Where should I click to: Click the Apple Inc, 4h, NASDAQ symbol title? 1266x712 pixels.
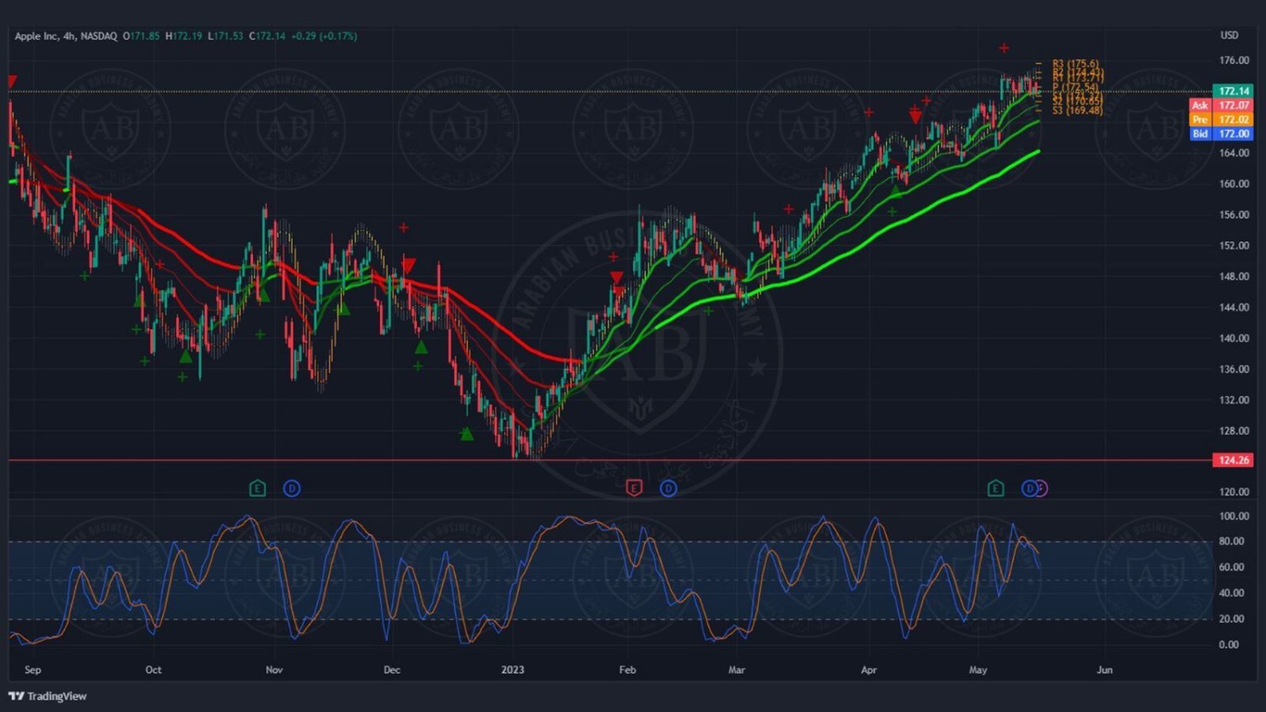[x=66, y=36]
